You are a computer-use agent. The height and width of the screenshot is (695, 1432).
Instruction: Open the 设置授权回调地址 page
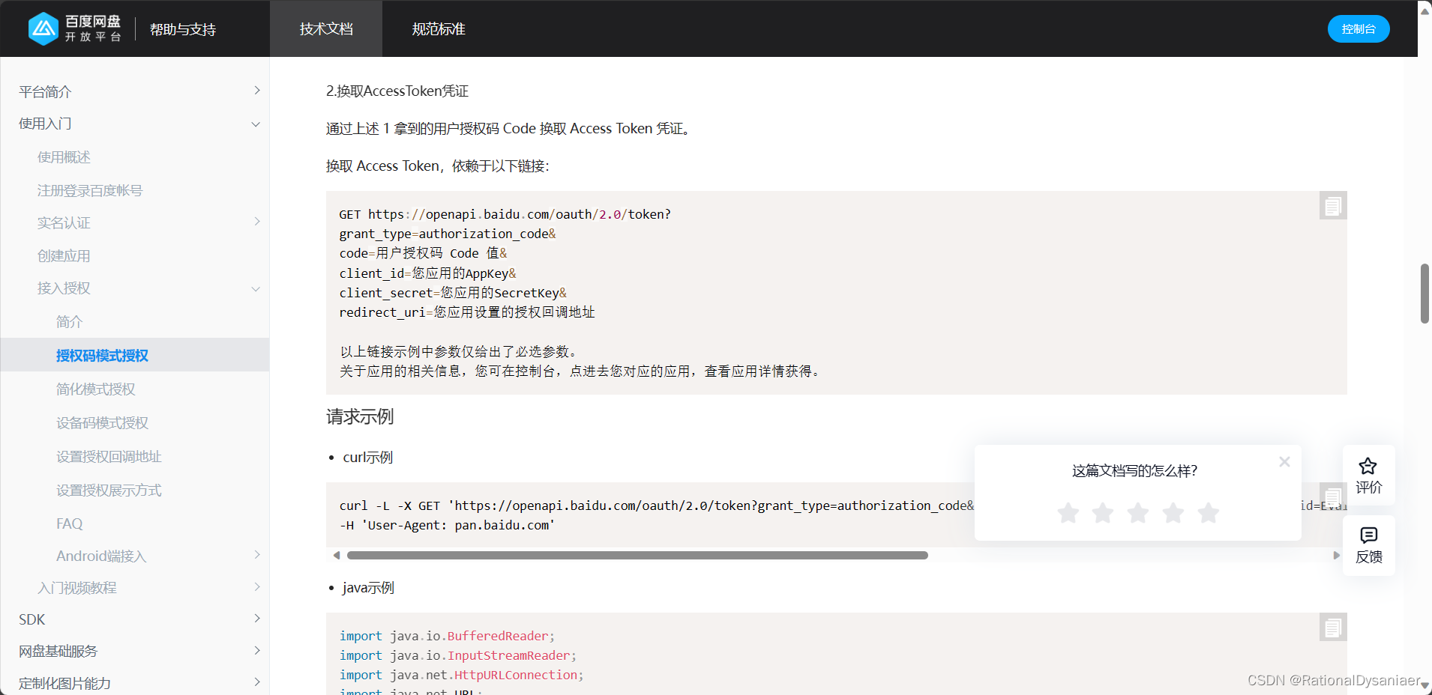point(109,456)
